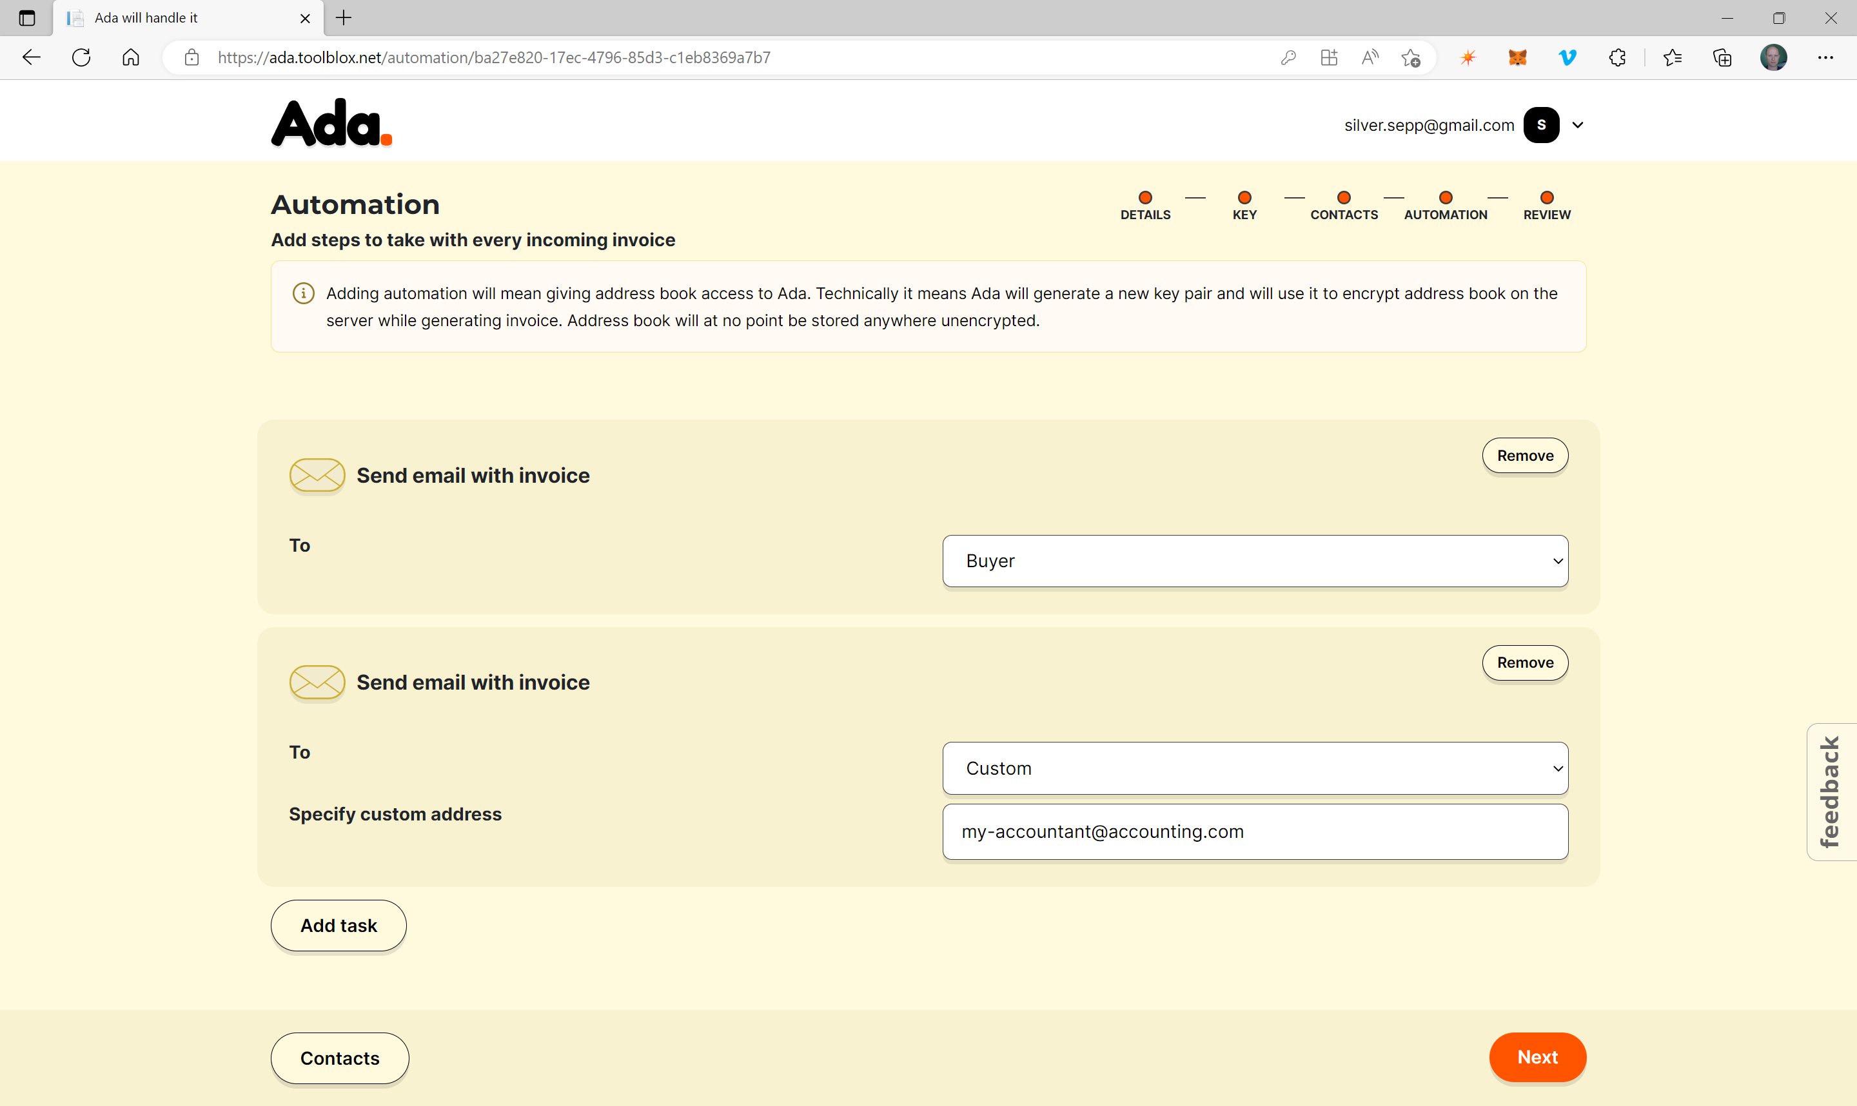Expand the user account menu chevron

pos(1577,125)
